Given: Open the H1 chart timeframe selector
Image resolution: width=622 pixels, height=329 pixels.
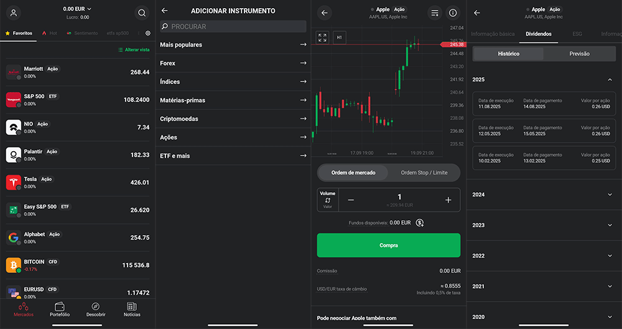Looking at the screenshot, I should tap(340, 38).
